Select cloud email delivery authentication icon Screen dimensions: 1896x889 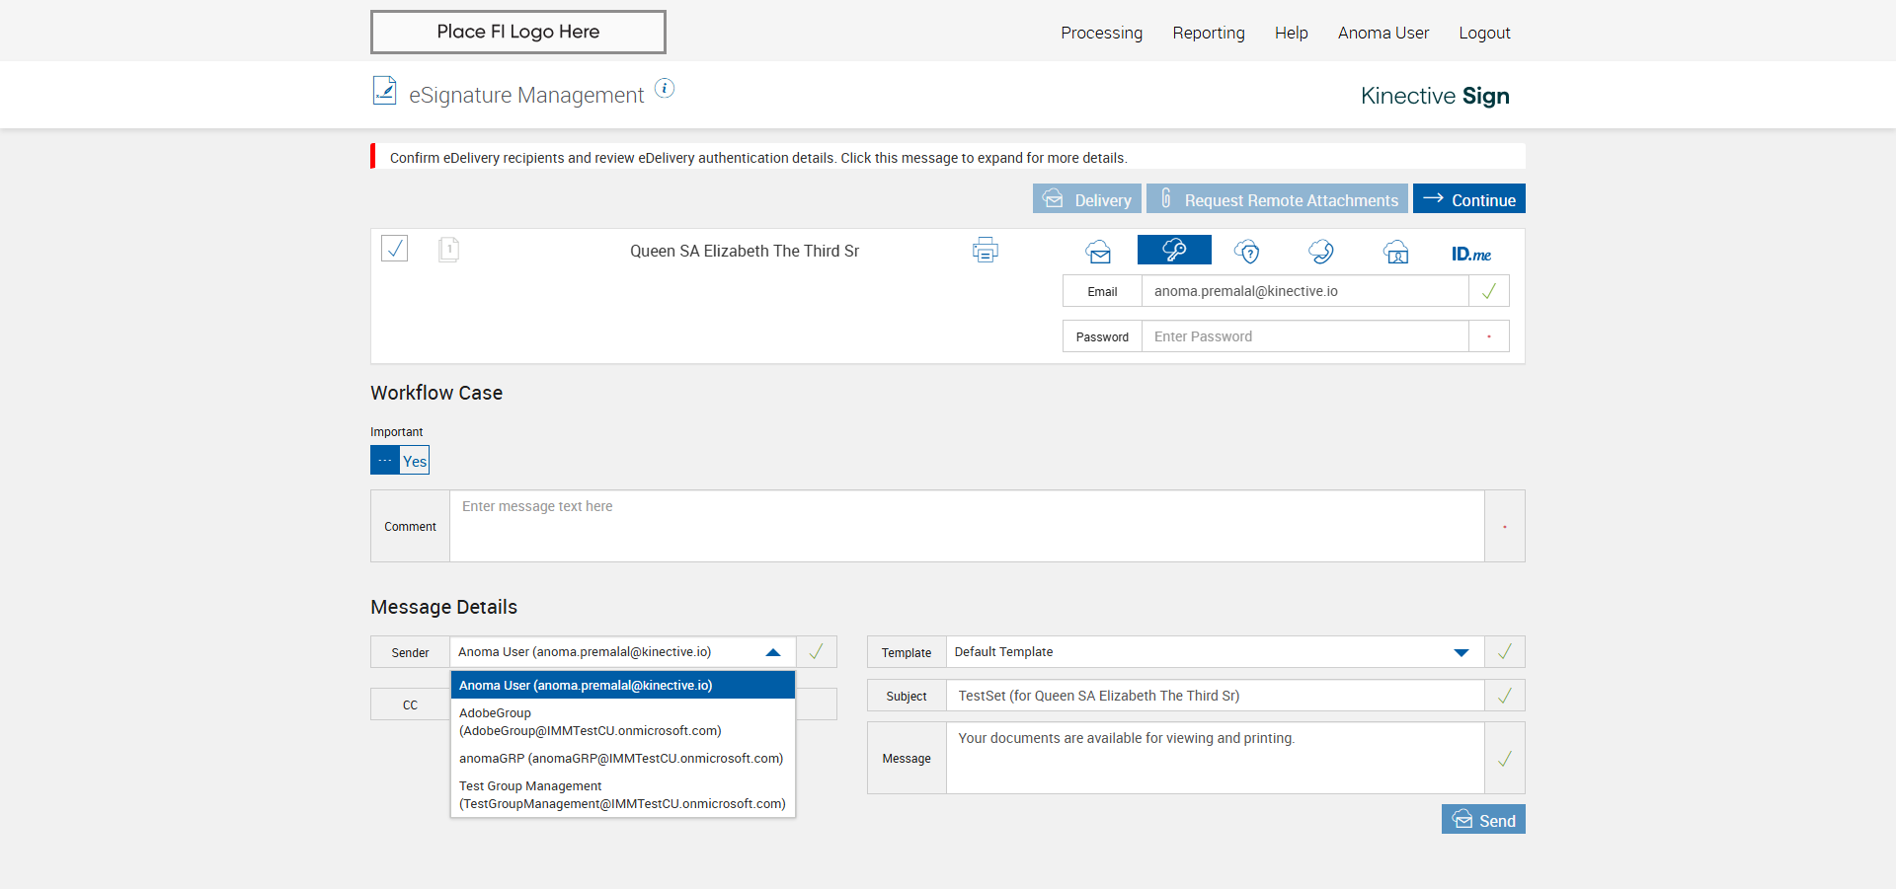pos(1098,252)
